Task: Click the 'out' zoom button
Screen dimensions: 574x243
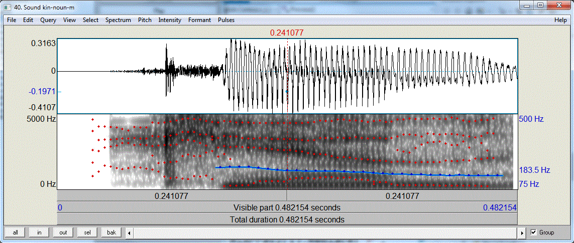Action: click(63, 232)
